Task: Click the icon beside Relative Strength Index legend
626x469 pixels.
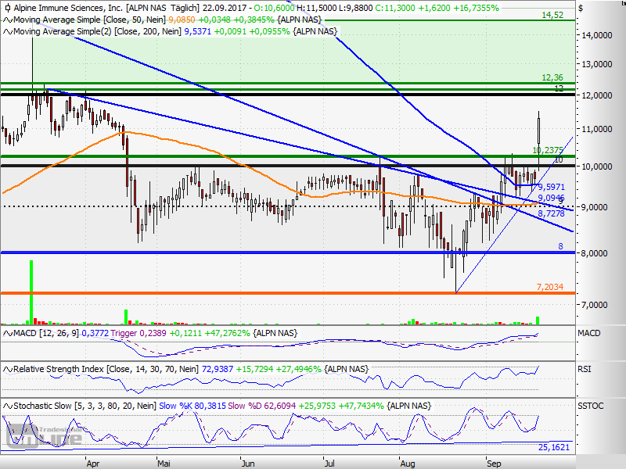Action: tap(7, 368)
